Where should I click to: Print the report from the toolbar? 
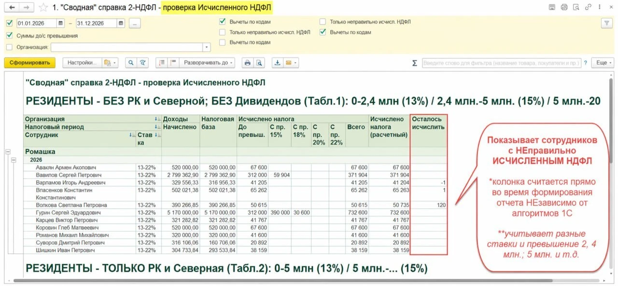coord(248,63)
